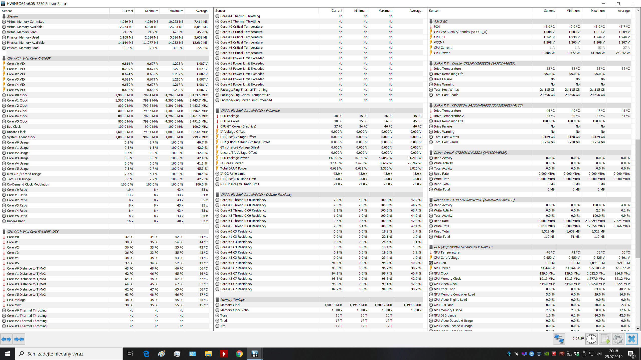Open the Windows Start menu
This screenshot has height=360, width=641.
click(x=8, y=354)
